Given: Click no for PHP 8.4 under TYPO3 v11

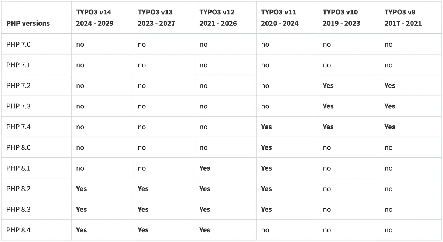Looking at the screenshot, I should tap(265, 230).
